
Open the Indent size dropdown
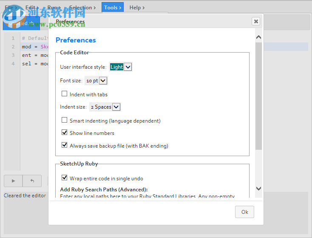click(105, 107)
